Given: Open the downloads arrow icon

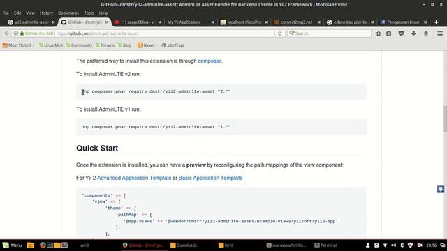Looking at the screenshot, I should [x=413, y=33].
